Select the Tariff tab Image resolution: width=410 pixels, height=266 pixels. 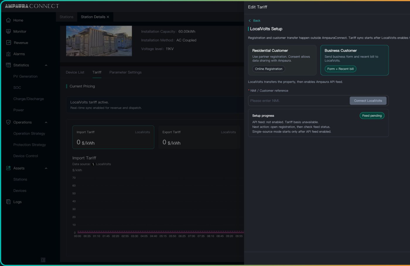[x=97, y=72]
